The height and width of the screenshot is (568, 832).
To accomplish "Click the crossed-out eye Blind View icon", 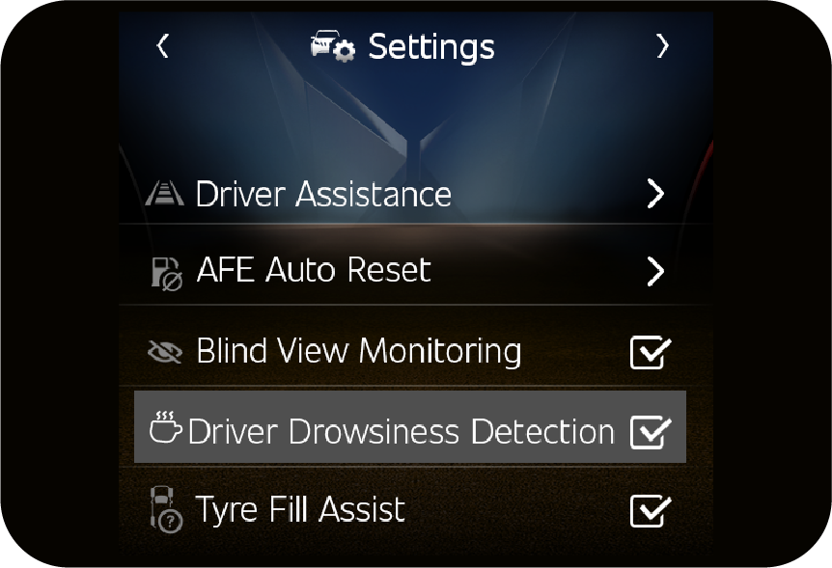I will tap(165, 352).
